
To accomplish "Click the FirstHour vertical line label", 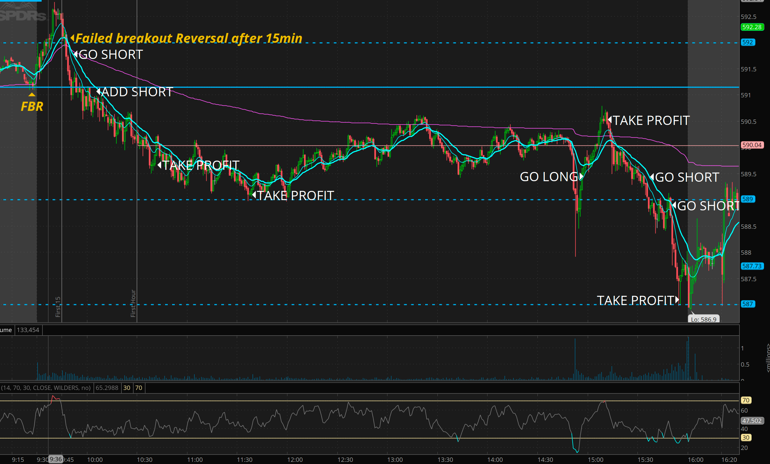I will pos(133,303).
